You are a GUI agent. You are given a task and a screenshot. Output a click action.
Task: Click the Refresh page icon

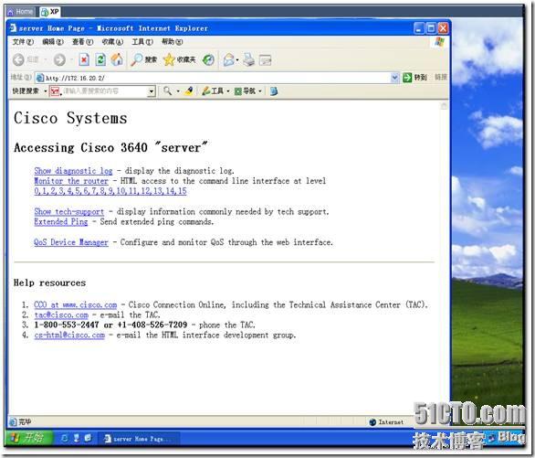(100, 59)
